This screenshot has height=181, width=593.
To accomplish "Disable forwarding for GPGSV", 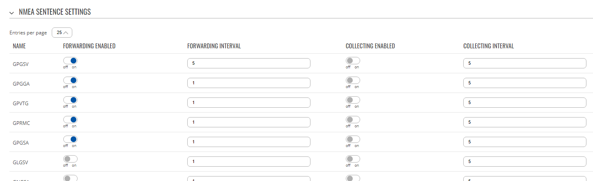I will pyautogui.click(x=70, y=61).
